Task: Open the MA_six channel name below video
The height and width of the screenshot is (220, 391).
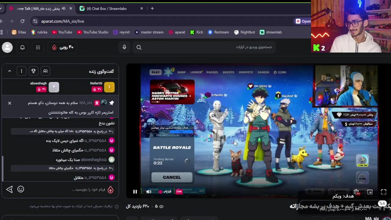Action: click(x=372, y=218)
